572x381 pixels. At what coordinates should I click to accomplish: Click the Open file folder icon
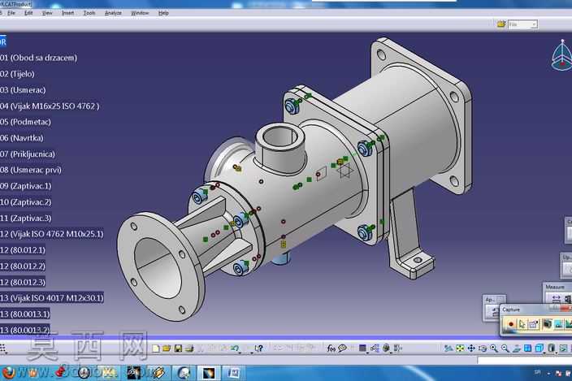click(167, 349)
